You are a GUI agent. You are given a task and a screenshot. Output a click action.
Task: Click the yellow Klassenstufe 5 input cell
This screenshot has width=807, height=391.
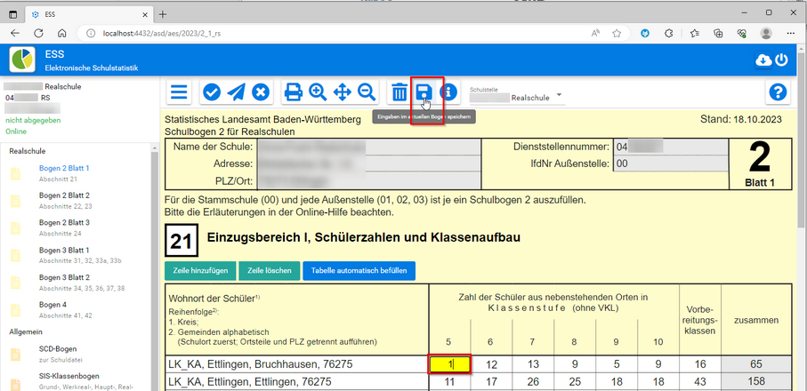[x=449, y=363]
